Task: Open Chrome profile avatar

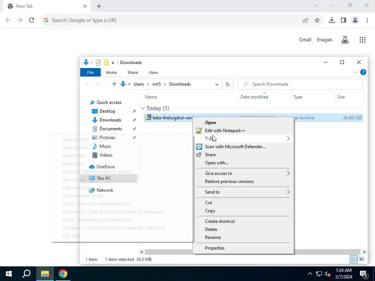Action: coord(355,20)
